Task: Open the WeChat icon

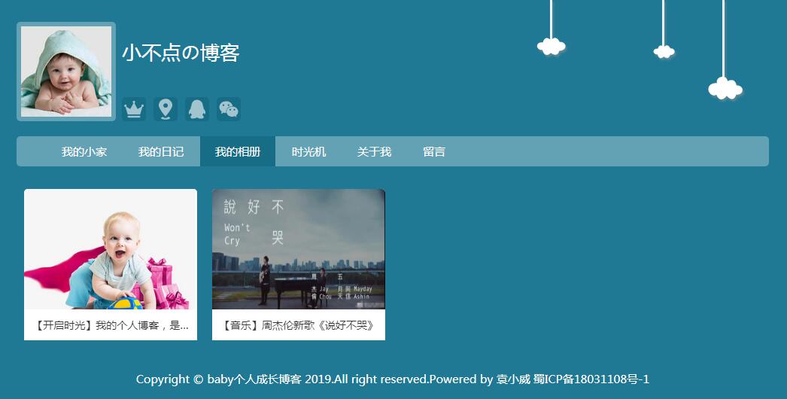Action: pos(229,109)
